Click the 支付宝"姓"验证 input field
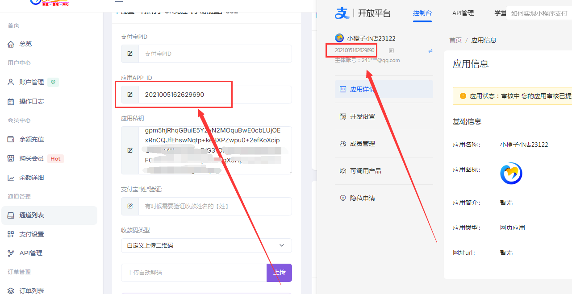The width and height of the screenshot is (572, 294). (x=215, y=206)
